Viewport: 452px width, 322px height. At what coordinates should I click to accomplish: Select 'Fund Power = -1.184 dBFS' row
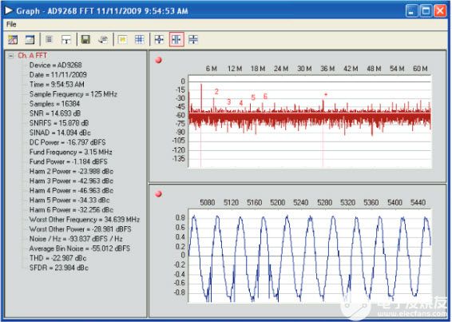point(69,161)
